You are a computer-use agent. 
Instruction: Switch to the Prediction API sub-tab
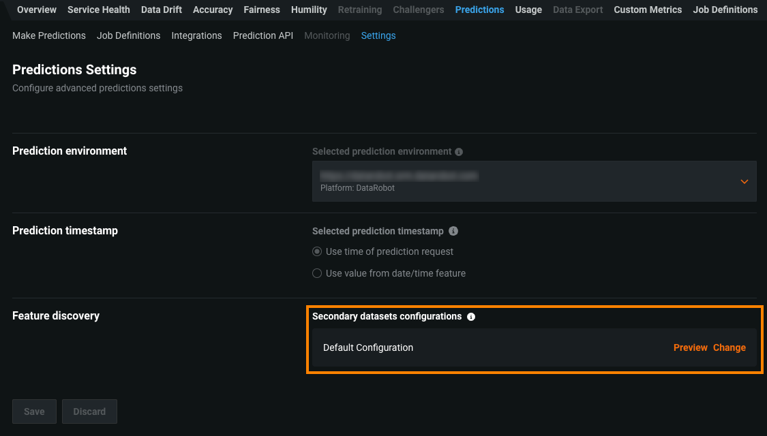click(263, 35)
